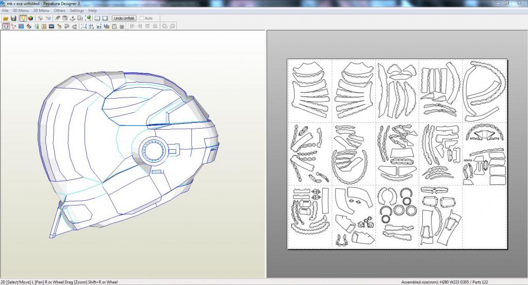This screenshot has height=285, width=528.
Task: Save the project with the floppy disk icon
Action: [13, 18]
